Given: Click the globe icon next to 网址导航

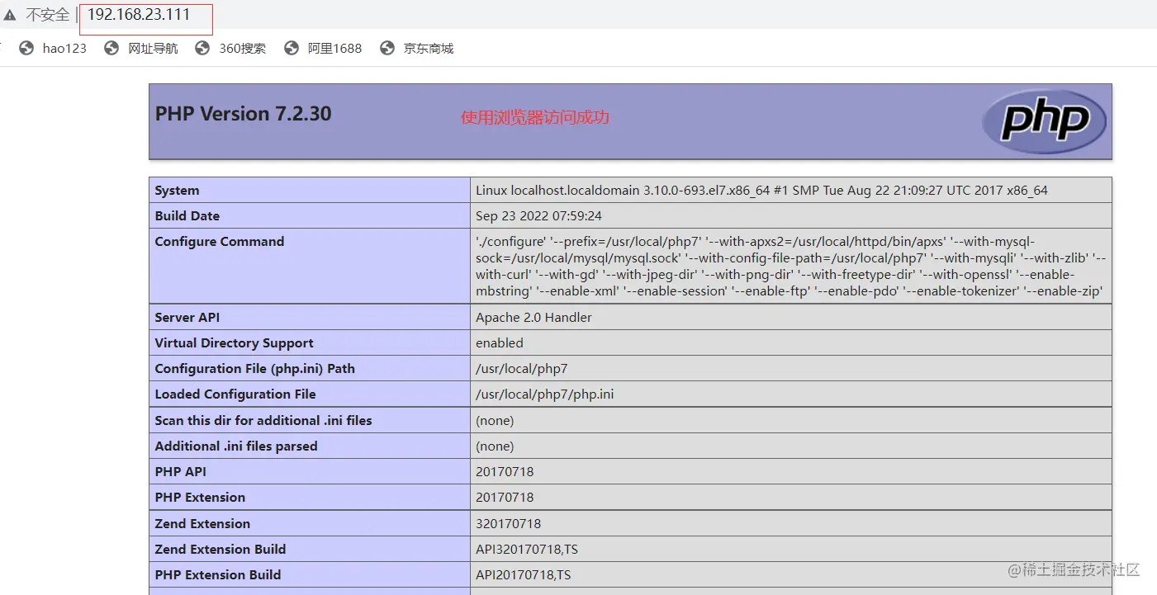Looking at the screenshot, I should point(111,48).
